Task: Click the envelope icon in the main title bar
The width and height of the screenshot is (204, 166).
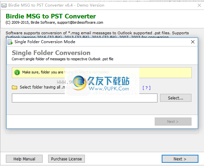Action: point(4,6)
